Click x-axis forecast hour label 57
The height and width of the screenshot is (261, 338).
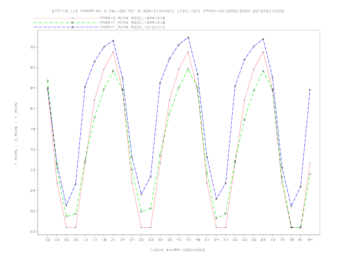coord(226,240)
